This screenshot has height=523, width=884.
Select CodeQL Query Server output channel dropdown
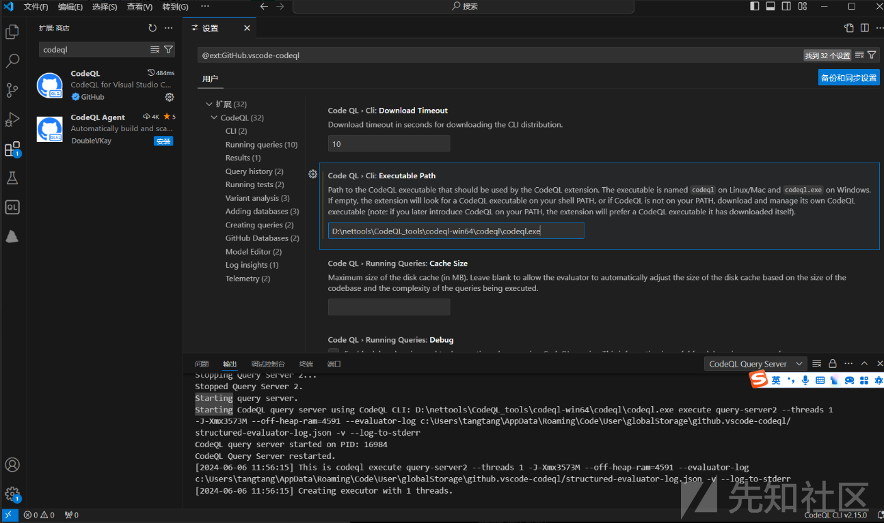[755, 364]
